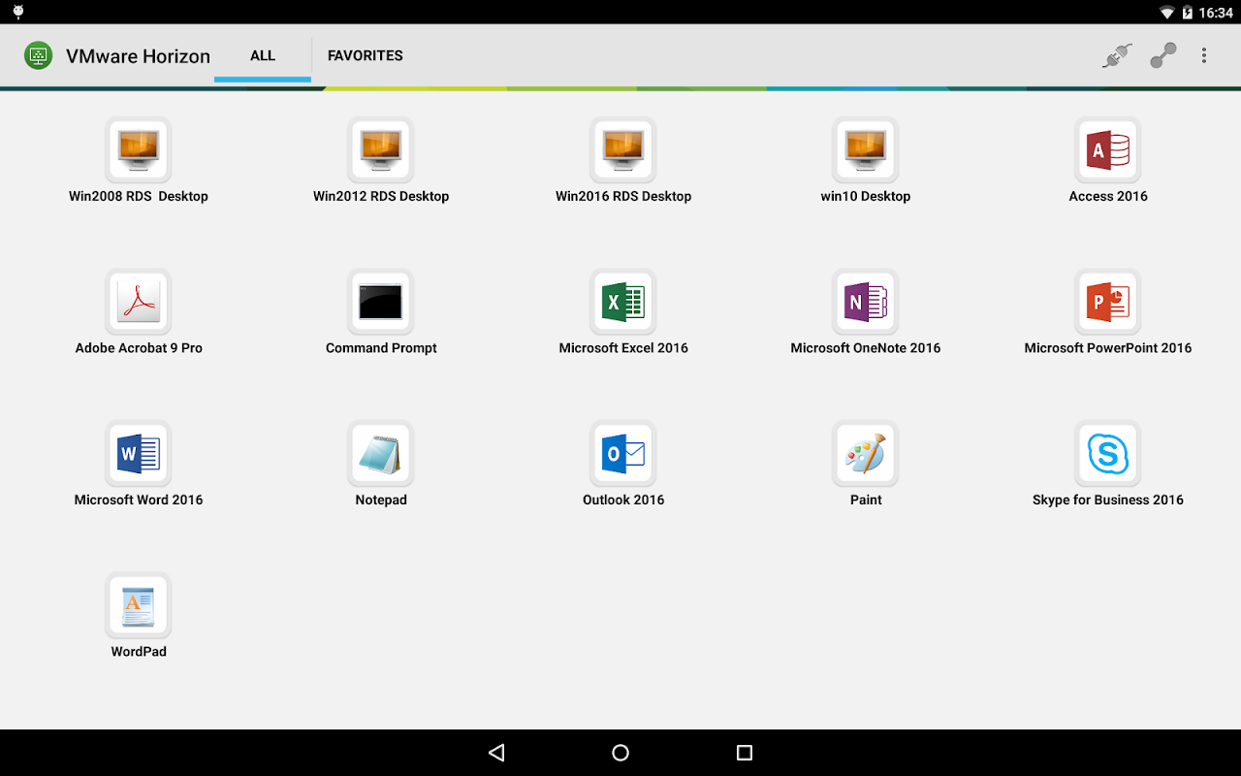
Task: Launch the Access 2016 icon
Action: point(1108,149)
